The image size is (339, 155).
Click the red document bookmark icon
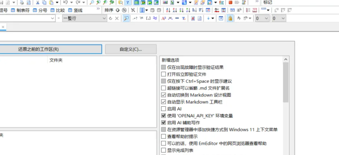(193, 18)
